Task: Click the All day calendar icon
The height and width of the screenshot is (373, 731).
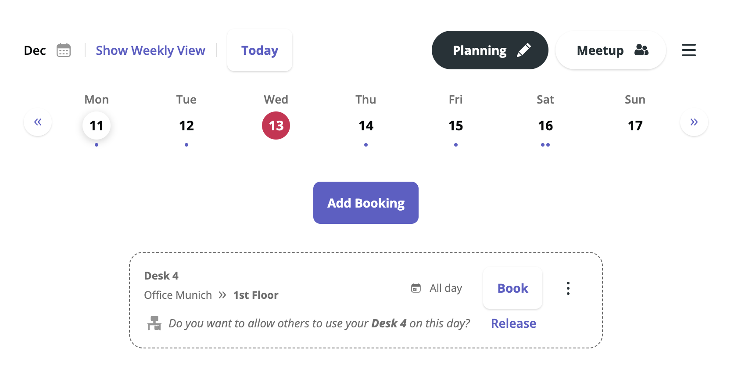Action: 416,288
